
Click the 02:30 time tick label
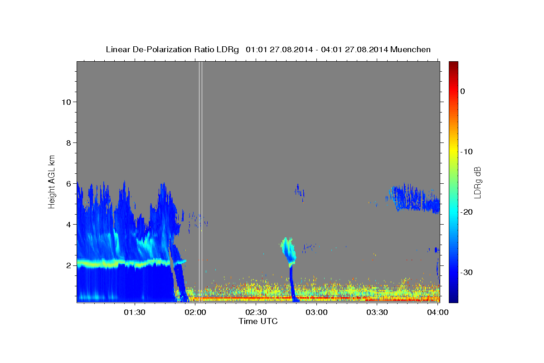(256, 312)
